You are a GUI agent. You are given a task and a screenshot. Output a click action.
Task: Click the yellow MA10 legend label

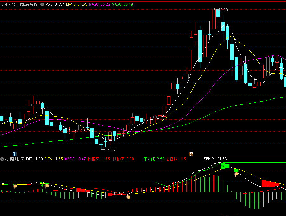[76, 4]
